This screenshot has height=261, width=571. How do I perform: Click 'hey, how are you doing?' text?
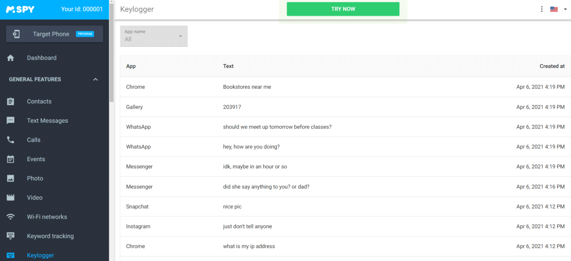[251, 147]
